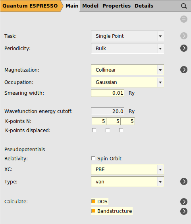191x224 pixels.
Task: Click the third K-points N field
Action: [127, 121]
